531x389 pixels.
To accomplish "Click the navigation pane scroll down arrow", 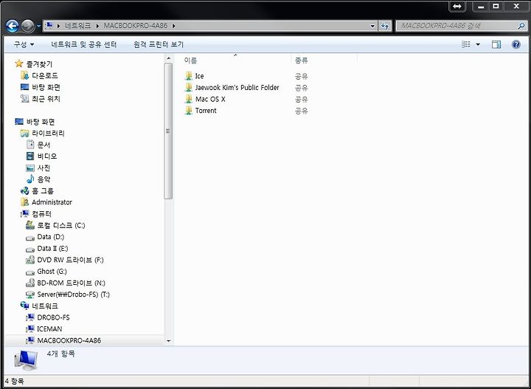I will point(169,341).
